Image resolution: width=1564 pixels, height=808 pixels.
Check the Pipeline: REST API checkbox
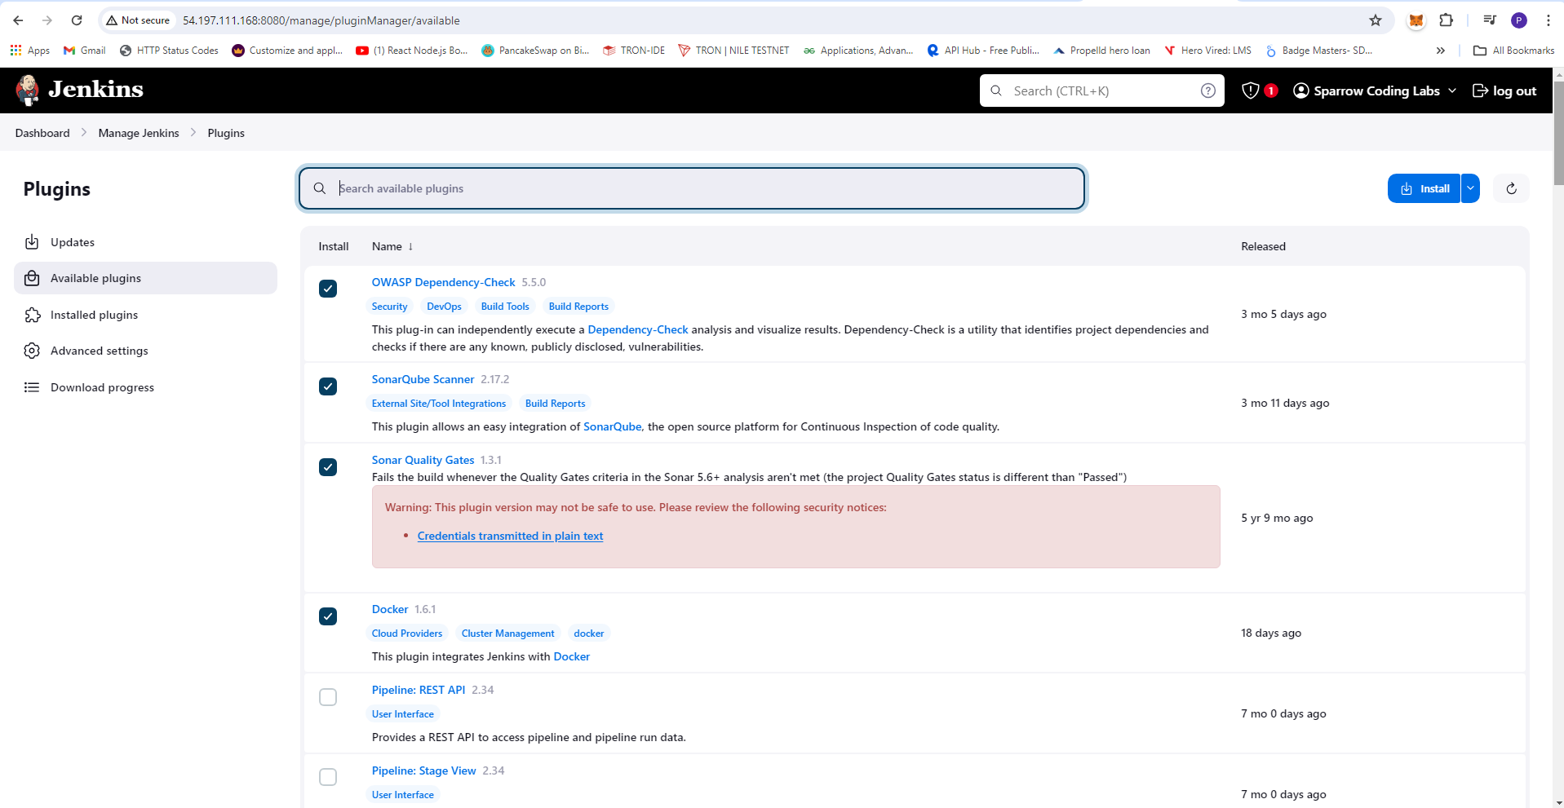coord(328,697)
